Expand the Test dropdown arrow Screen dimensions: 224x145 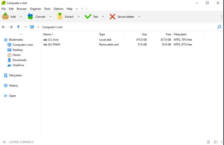[x=103, y=17]
